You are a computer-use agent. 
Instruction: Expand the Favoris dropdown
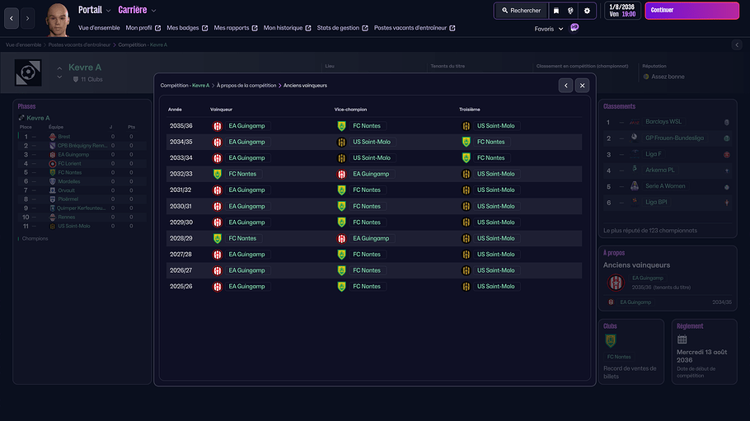click(549, 29)
